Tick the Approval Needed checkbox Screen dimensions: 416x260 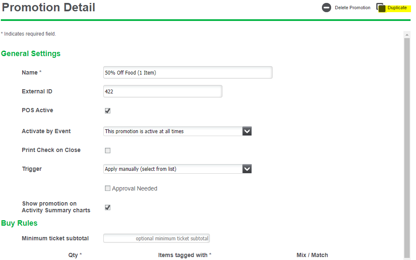pyautogui.click(x=107, y=188)
